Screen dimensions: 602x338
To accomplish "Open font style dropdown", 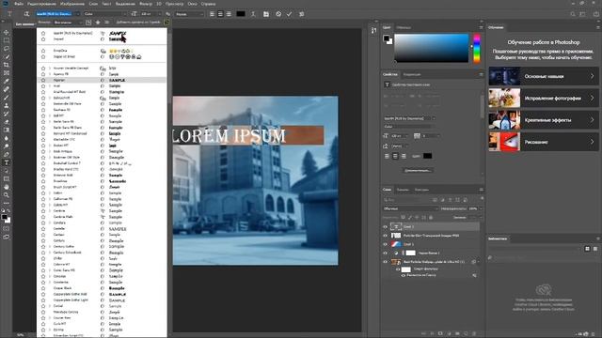I will tap(105, 14).
